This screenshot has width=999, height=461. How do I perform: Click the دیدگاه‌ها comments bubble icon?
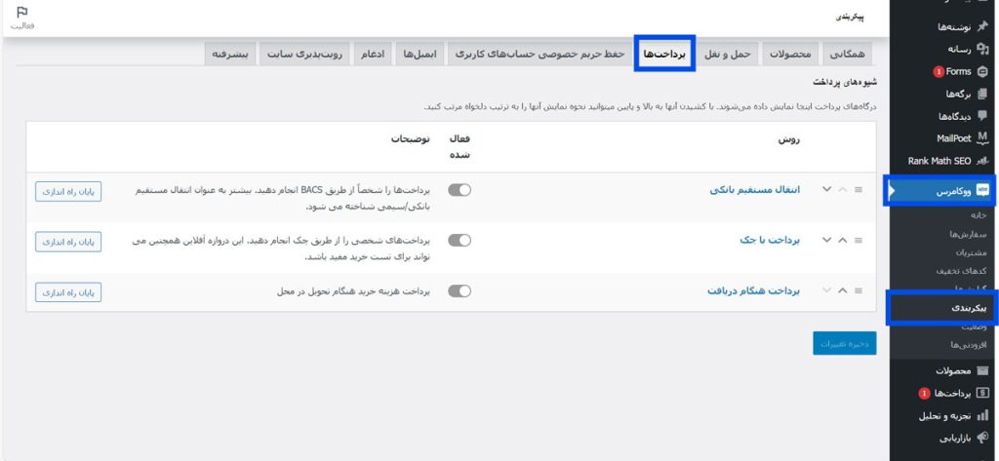981,116
